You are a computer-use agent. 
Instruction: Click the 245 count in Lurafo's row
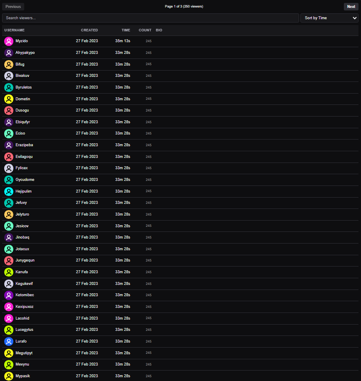[148, 341]
